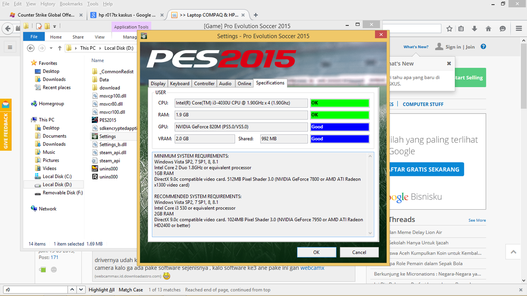Click the Explorer forward navigation arrow

tap(42, 48)
